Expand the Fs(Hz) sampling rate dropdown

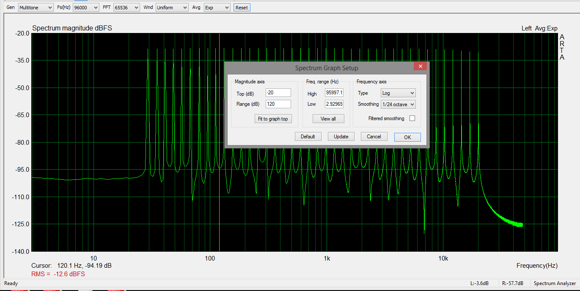point(86,8)
